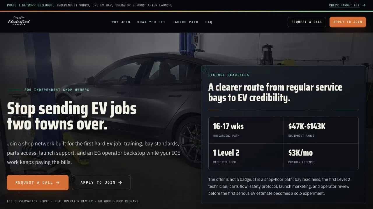This screenshot has height=209, width=373.
Task: Click the Fit Conversation First footer note
Action: pyautogui.click(x=73, y=201)
